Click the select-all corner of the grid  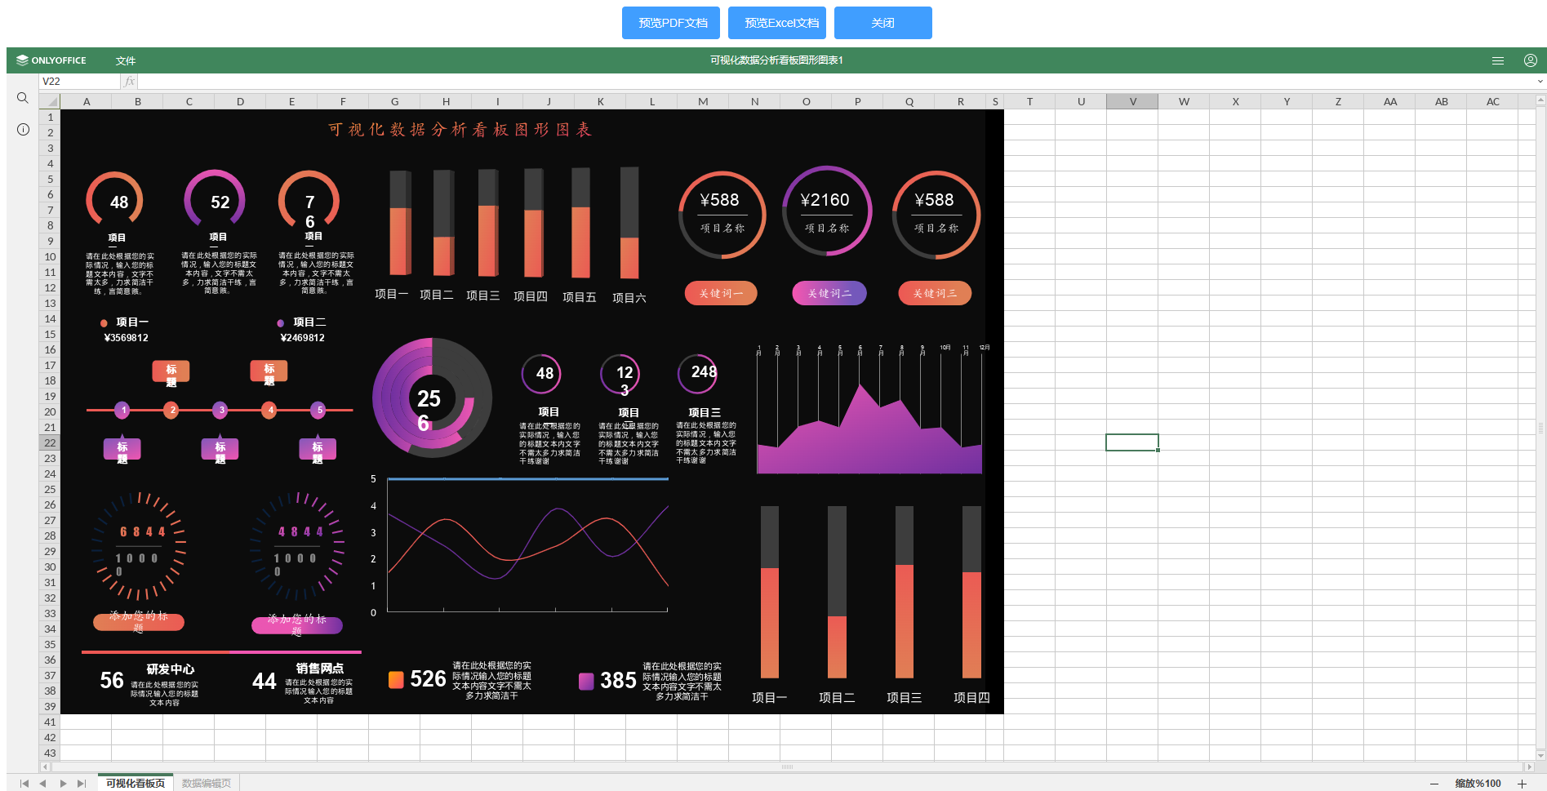point(50,102)
